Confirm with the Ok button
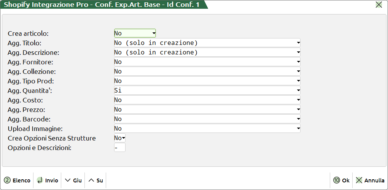Viewport: 388px width, 190px height. 341,180
